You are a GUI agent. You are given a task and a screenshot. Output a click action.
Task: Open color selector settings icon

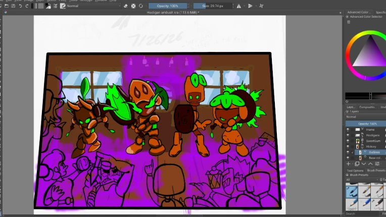point(349,22)
